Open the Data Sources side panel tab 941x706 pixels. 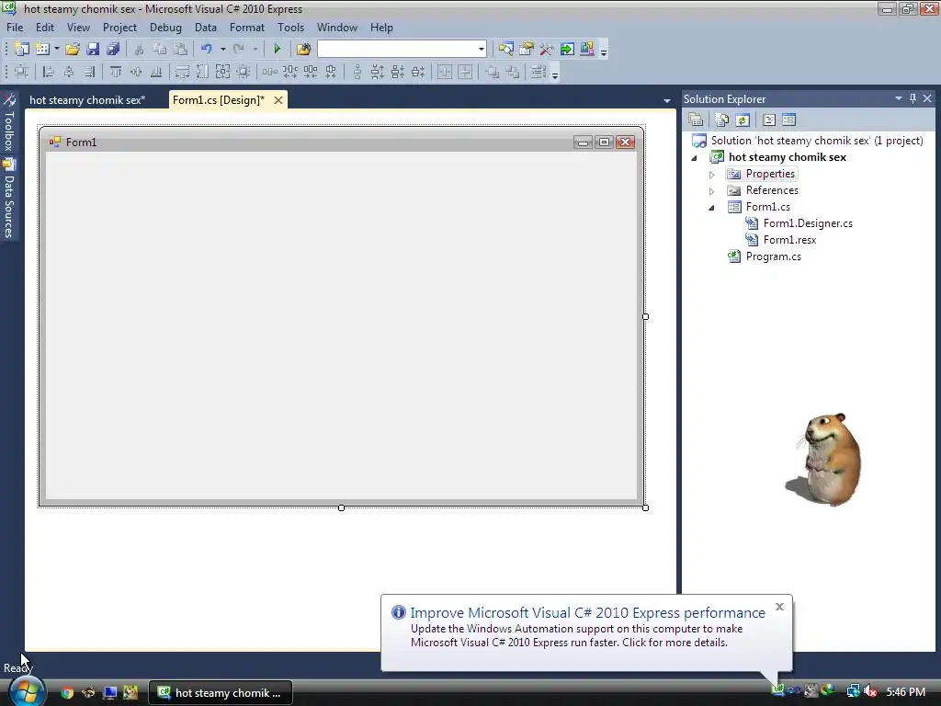pos(9,199)
